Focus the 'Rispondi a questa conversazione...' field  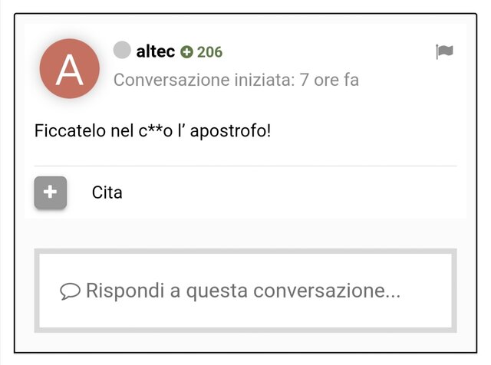click(245, 291)
